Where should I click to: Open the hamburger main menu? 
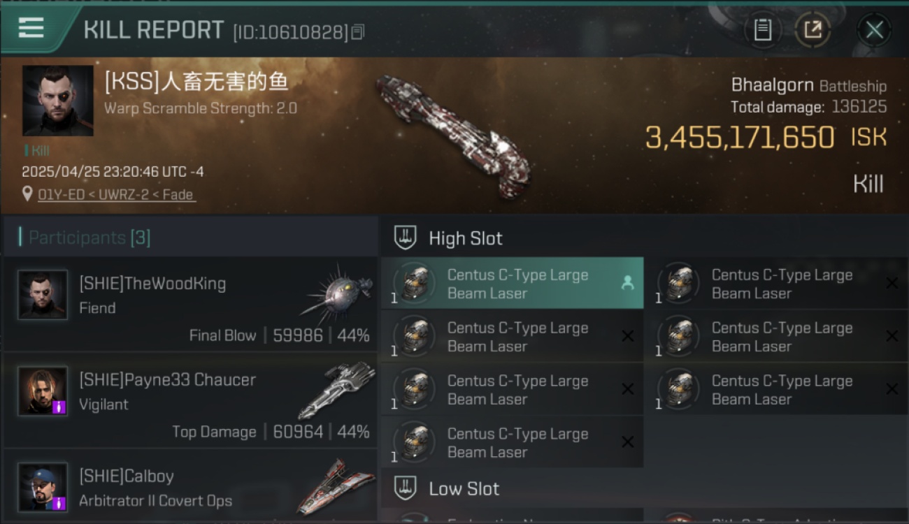coord(31,28)
